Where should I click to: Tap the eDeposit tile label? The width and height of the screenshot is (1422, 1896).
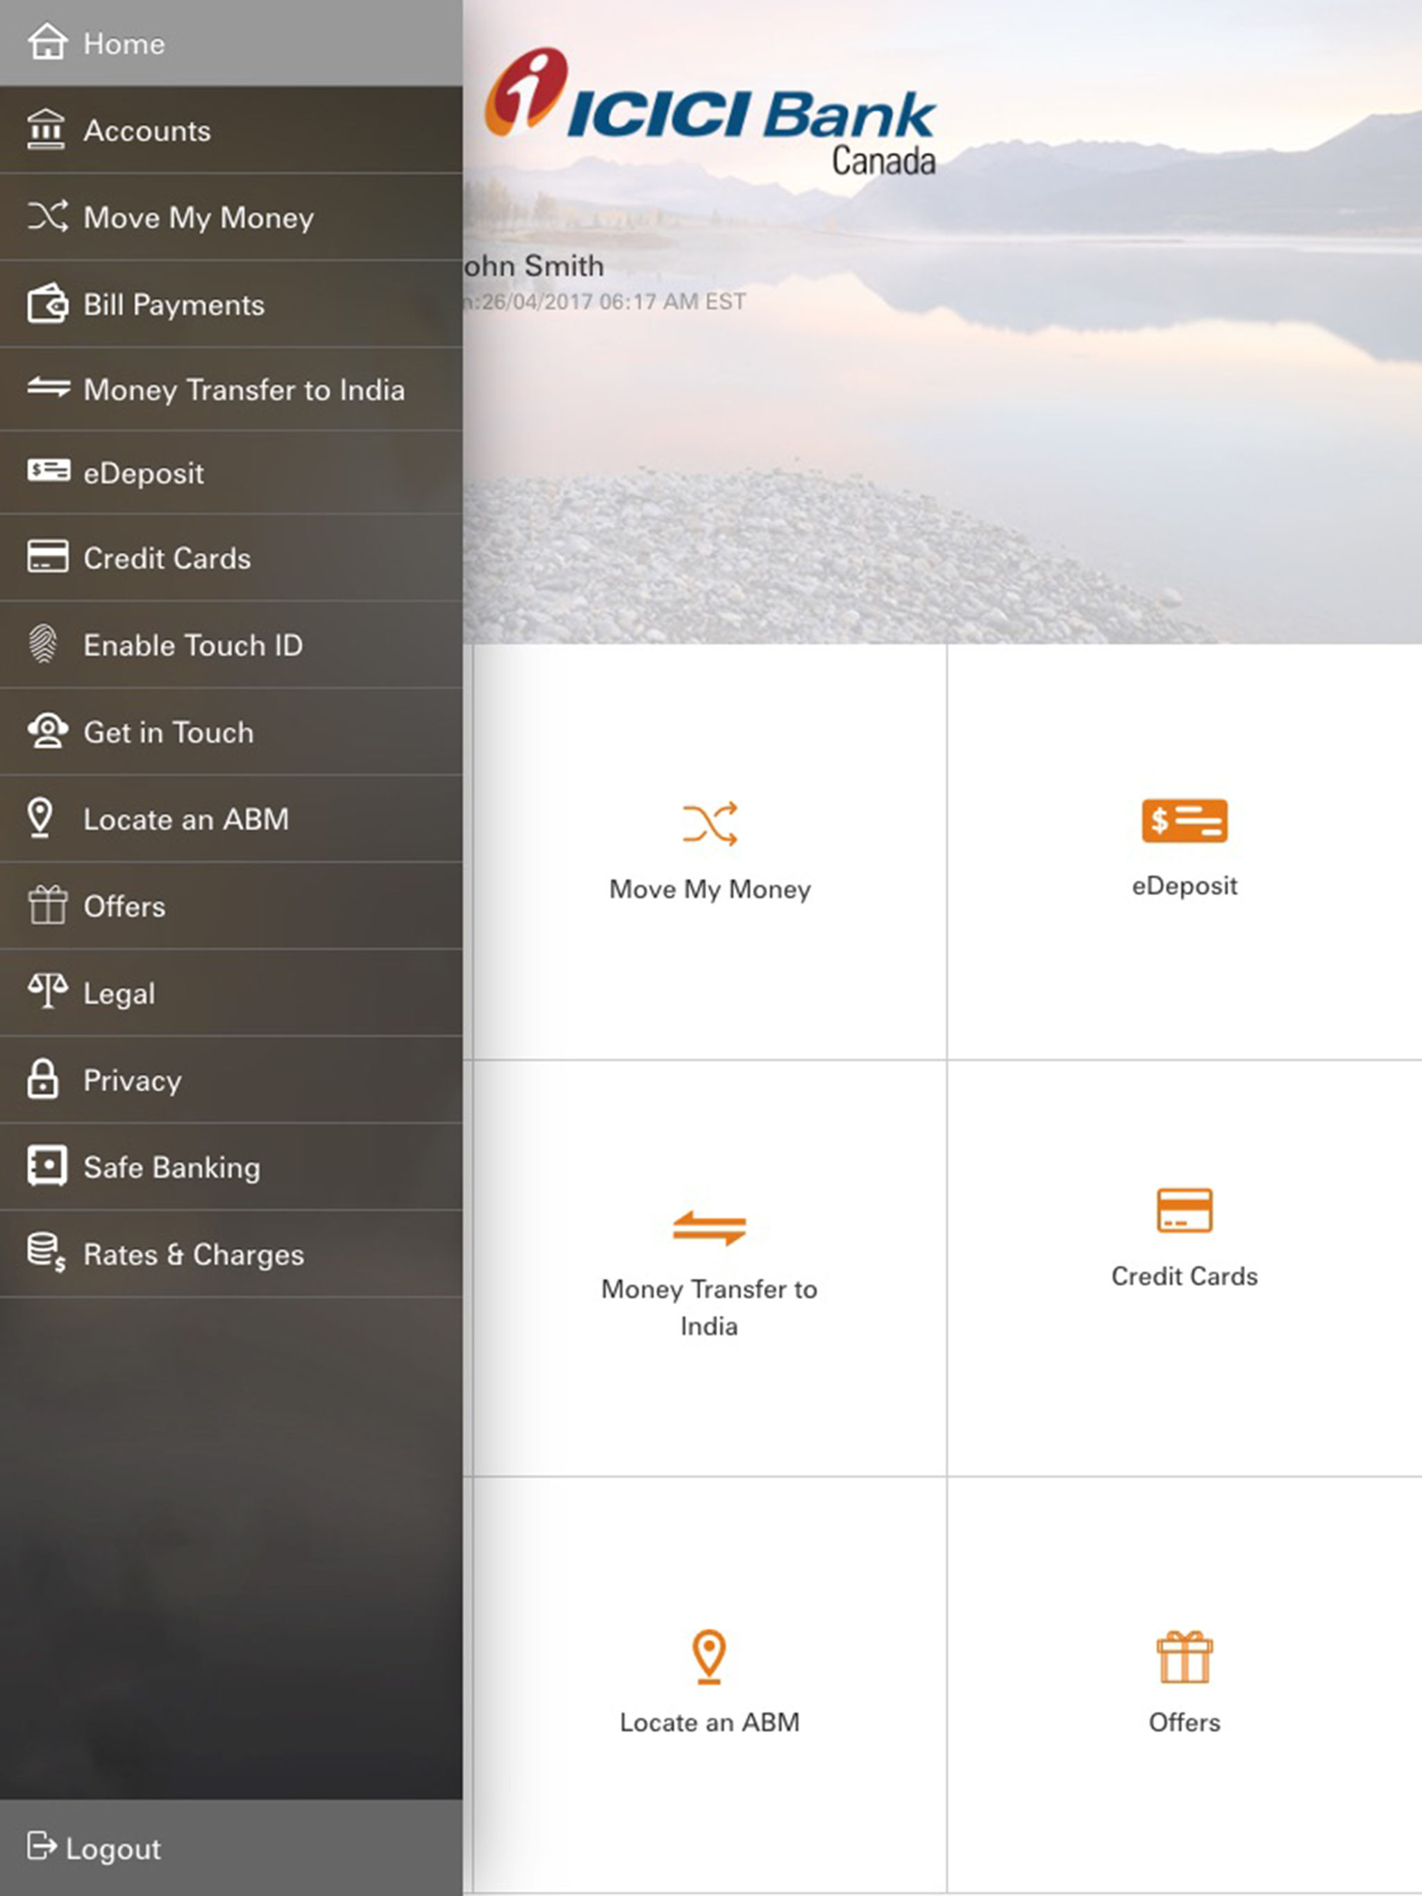click(1185, 886)
